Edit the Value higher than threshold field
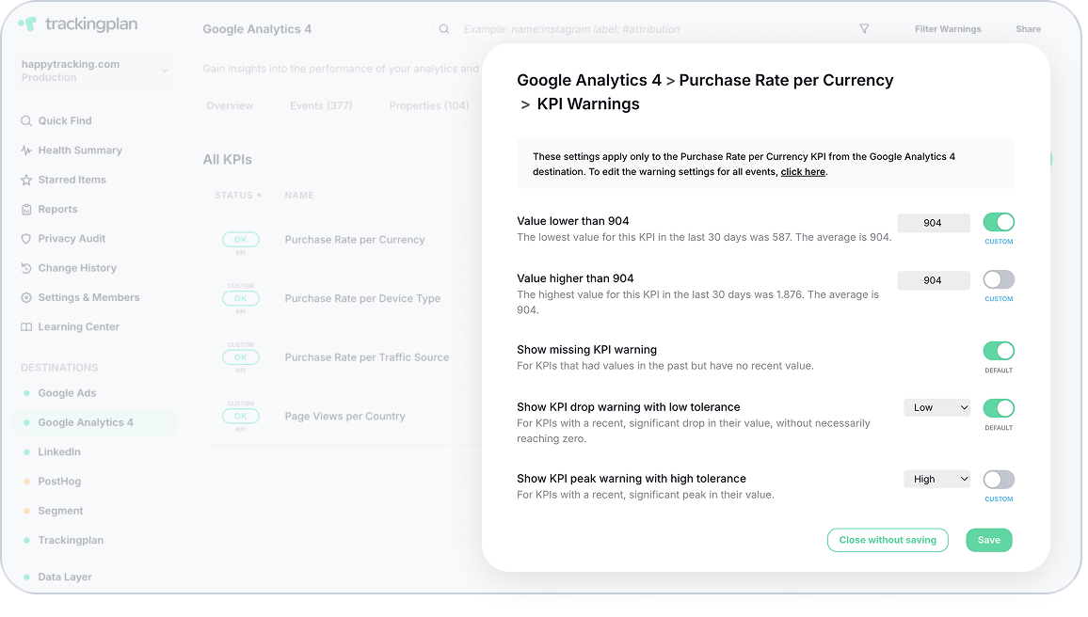 tap(934, 280)
